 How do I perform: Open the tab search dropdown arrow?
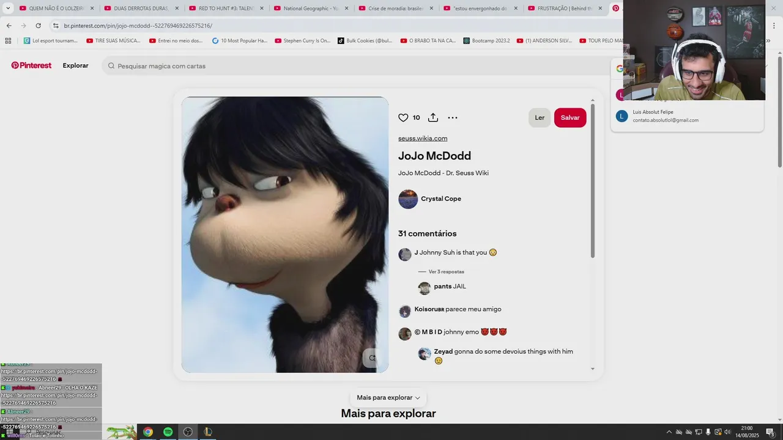(x=8, y=9)
